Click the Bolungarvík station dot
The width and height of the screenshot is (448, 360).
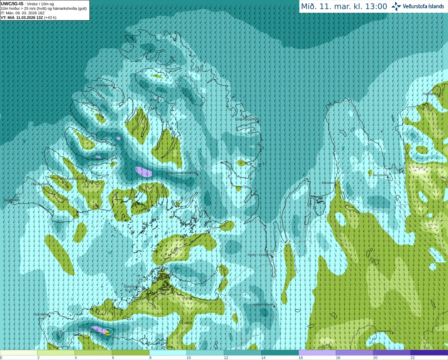pos(114,88)
